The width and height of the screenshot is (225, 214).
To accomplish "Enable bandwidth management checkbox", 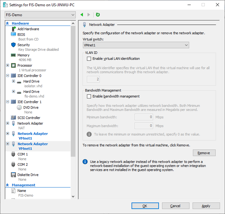I will [x=89, y=96].
